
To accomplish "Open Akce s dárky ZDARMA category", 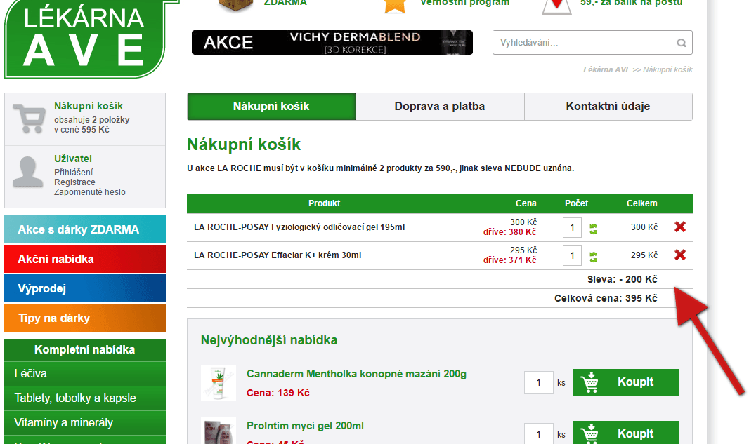I will tap(85, 229).
